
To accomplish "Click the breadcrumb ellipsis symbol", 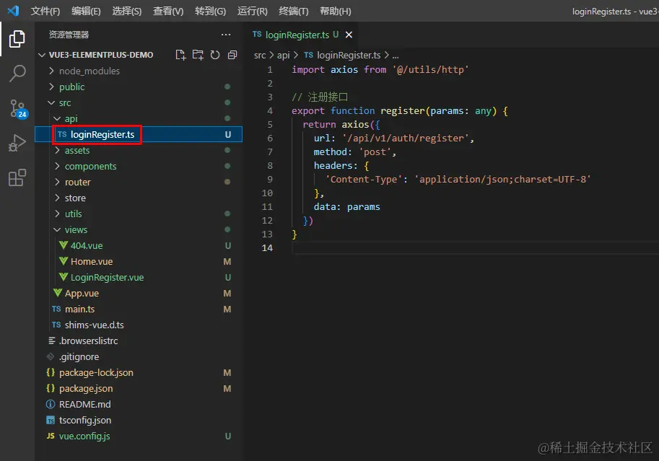I will coord(396,56).
